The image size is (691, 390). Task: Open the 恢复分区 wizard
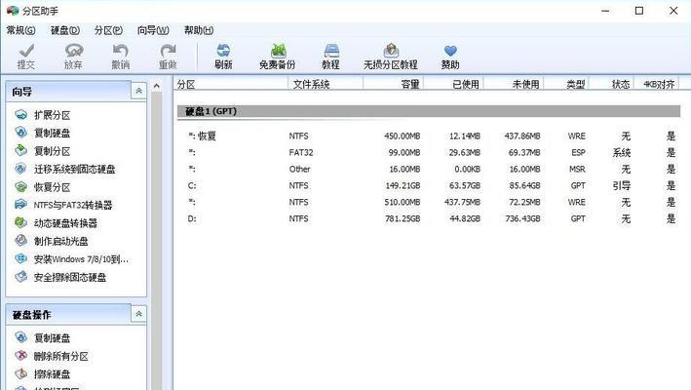pyautogui.click(x=43, y=187)
